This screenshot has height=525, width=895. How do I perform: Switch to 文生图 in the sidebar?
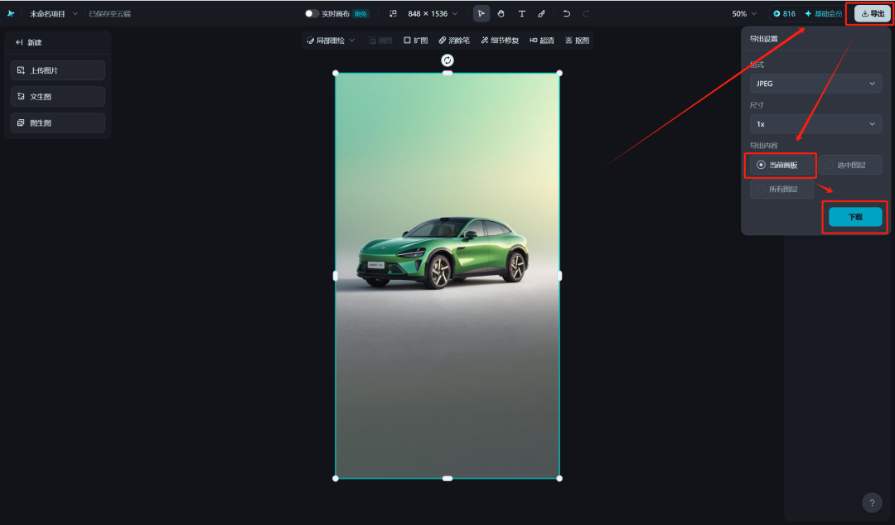click(x=56, y=96)
